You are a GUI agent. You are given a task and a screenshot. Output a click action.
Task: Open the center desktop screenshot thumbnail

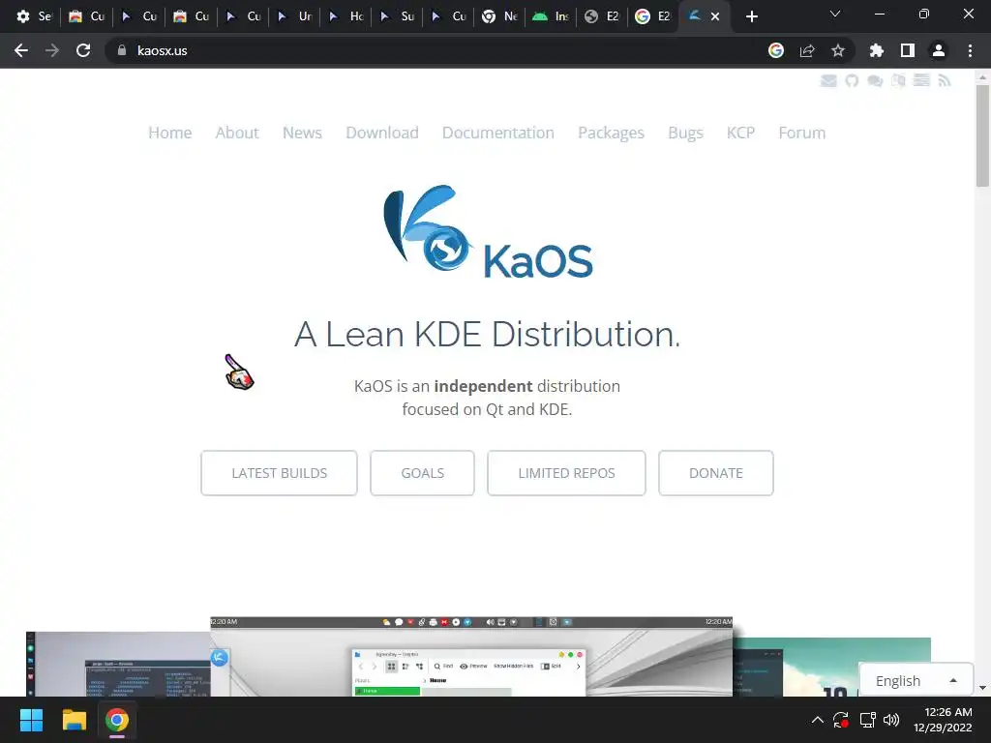[471, 657]
